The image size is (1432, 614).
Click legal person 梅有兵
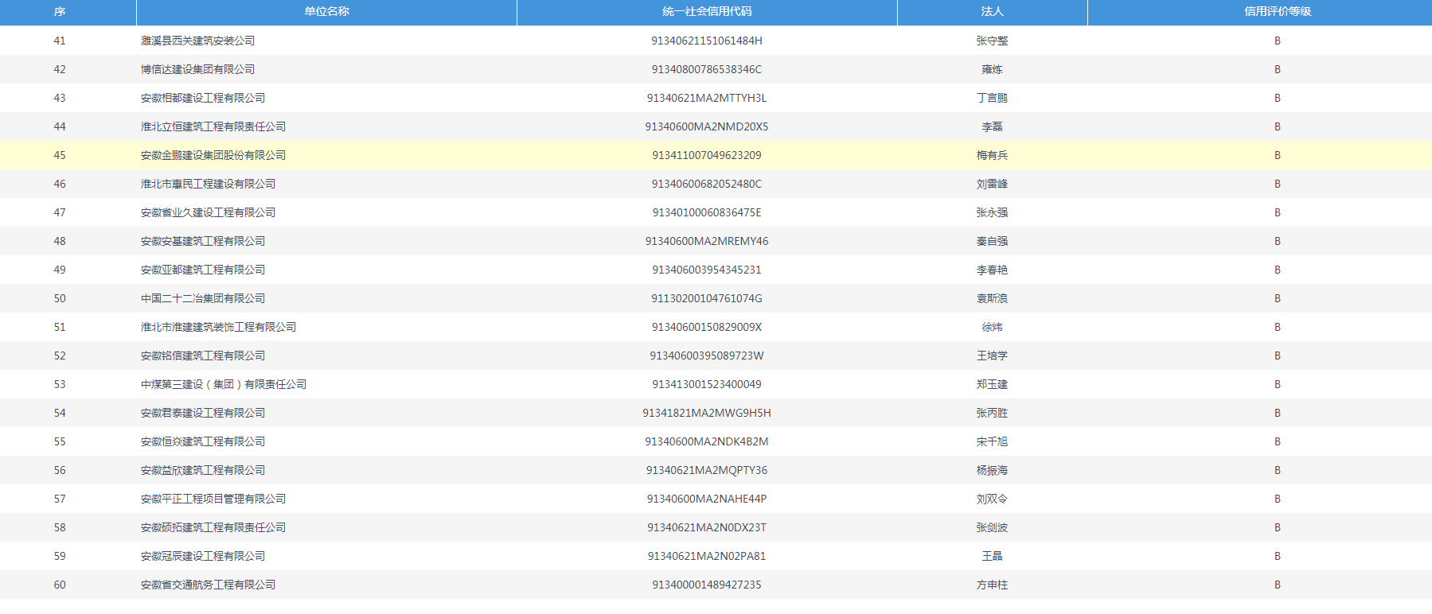pyautogui.click(x=992, y=155)
